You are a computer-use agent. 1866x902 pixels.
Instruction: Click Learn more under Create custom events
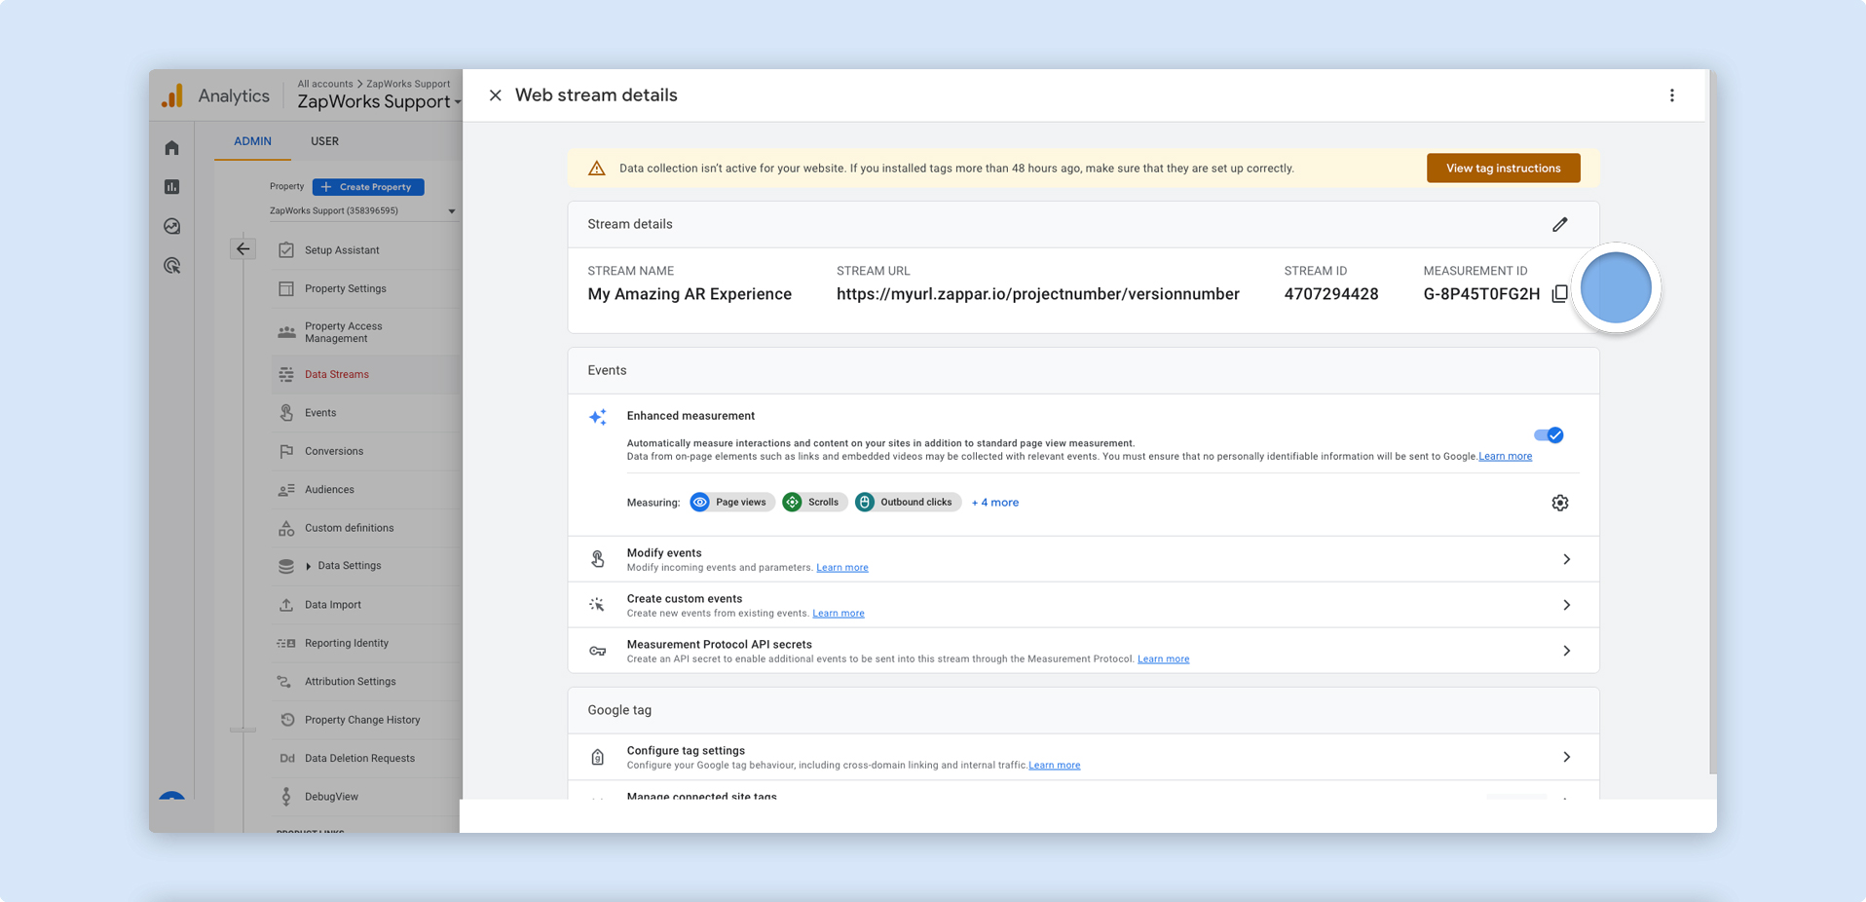point(839,614)
